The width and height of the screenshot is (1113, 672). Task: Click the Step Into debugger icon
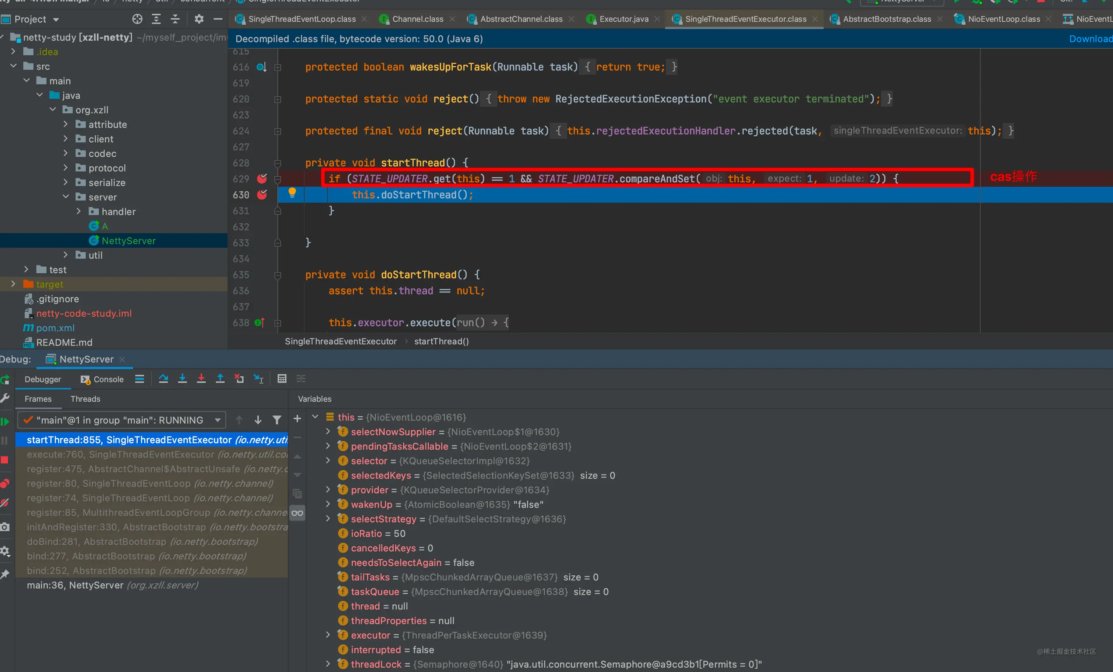183,378
